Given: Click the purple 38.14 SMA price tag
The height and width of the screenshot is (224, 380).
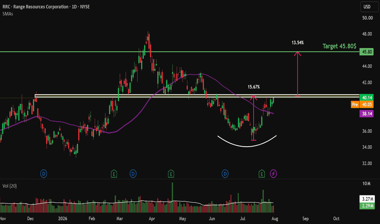Looking at the screenshot, I should pyautogui.click(x=367, y=114).
